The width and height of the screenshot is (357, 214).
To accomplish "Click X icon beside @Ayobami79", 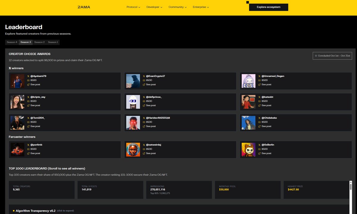I will click(x=28, y=76).
